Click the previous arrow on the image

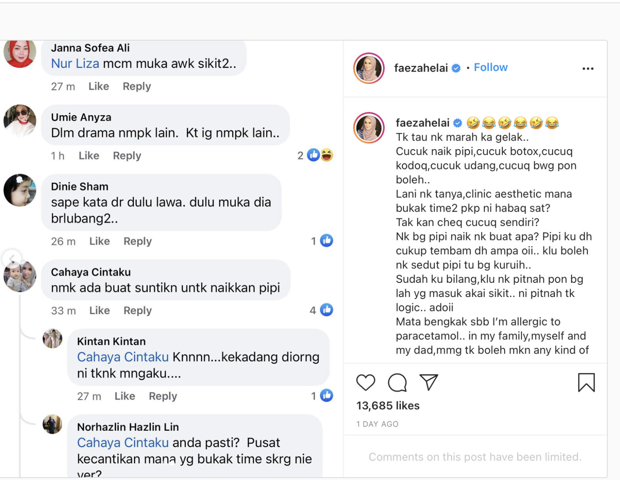pyautogui.click(x=12, y=258)
